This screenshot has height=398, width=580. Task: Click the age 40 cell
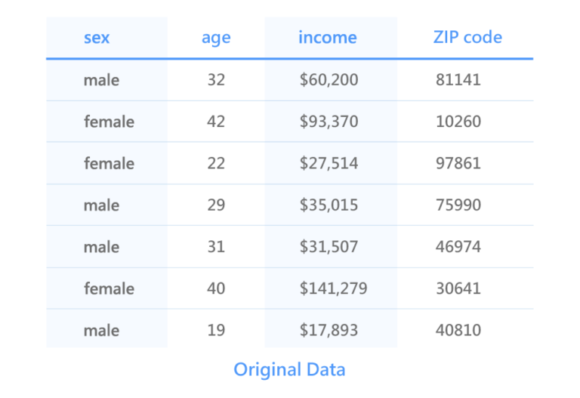click(216, 288)
